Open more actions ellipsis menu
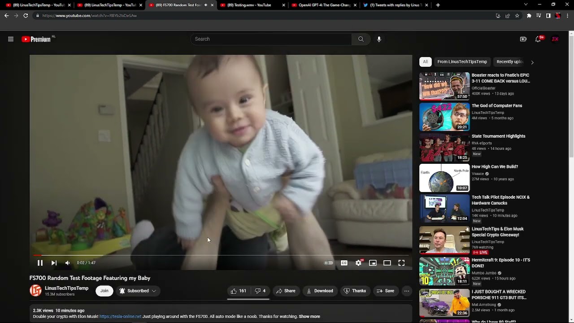 (x=407, y=291)
